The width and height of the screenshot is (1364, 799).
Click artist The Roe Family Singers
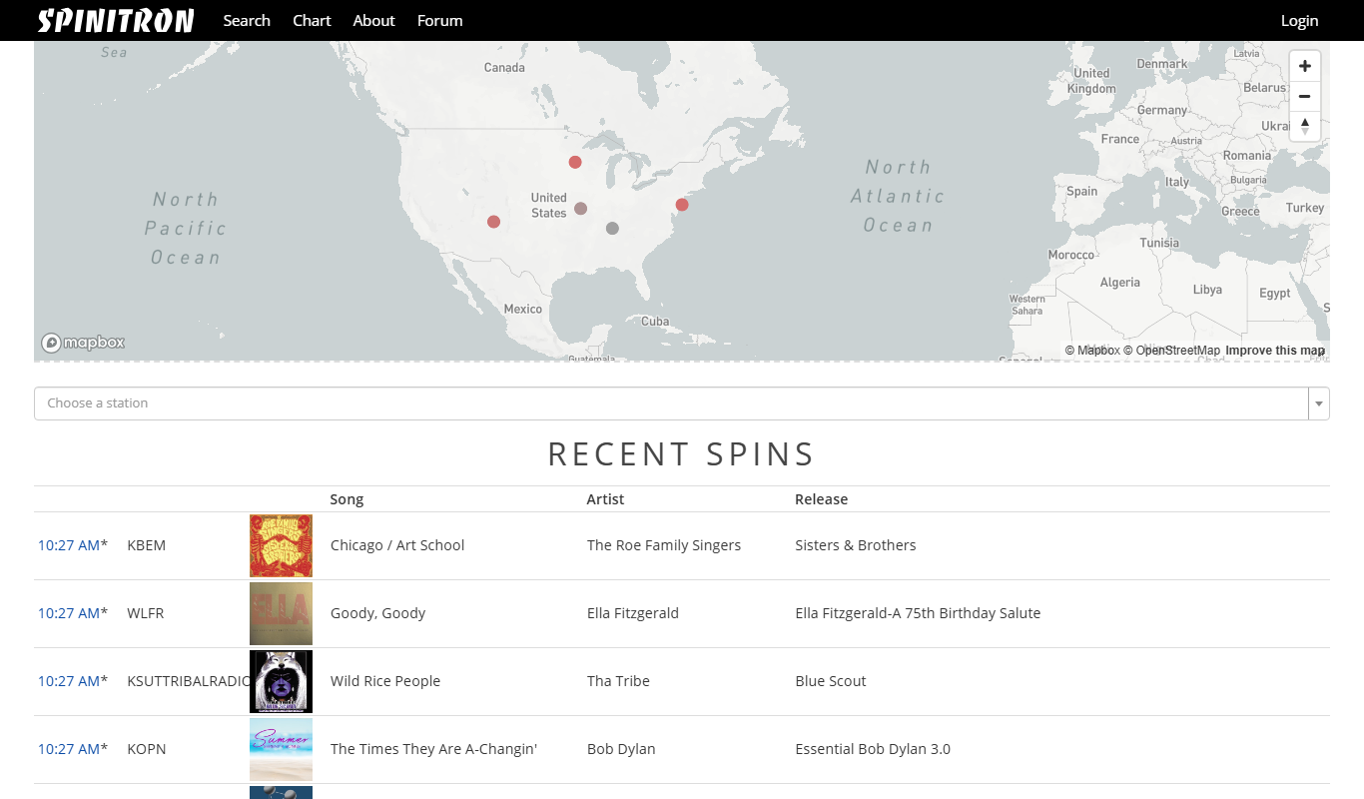point(664,545)
